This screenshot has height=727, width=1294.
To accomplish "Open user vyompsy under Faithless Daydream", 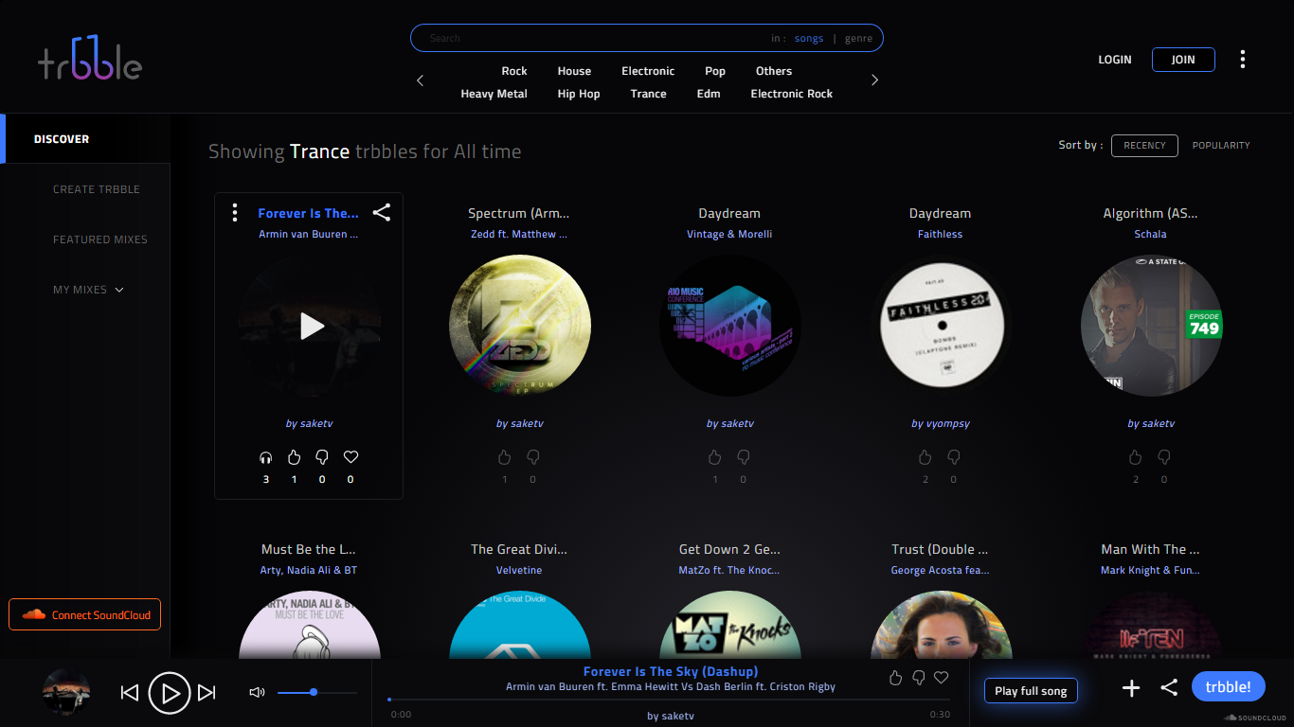I will 941,423.
